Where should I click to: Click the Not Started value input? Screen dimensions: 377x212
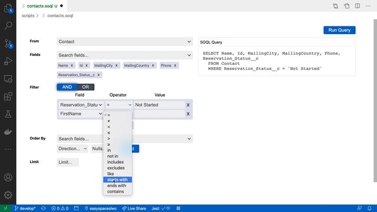pos(159,105)
